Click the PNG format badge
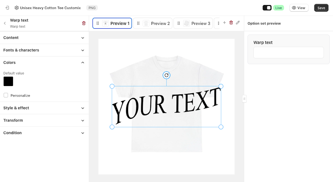Screen dimensions: 333x182 [x=92, y=8]
